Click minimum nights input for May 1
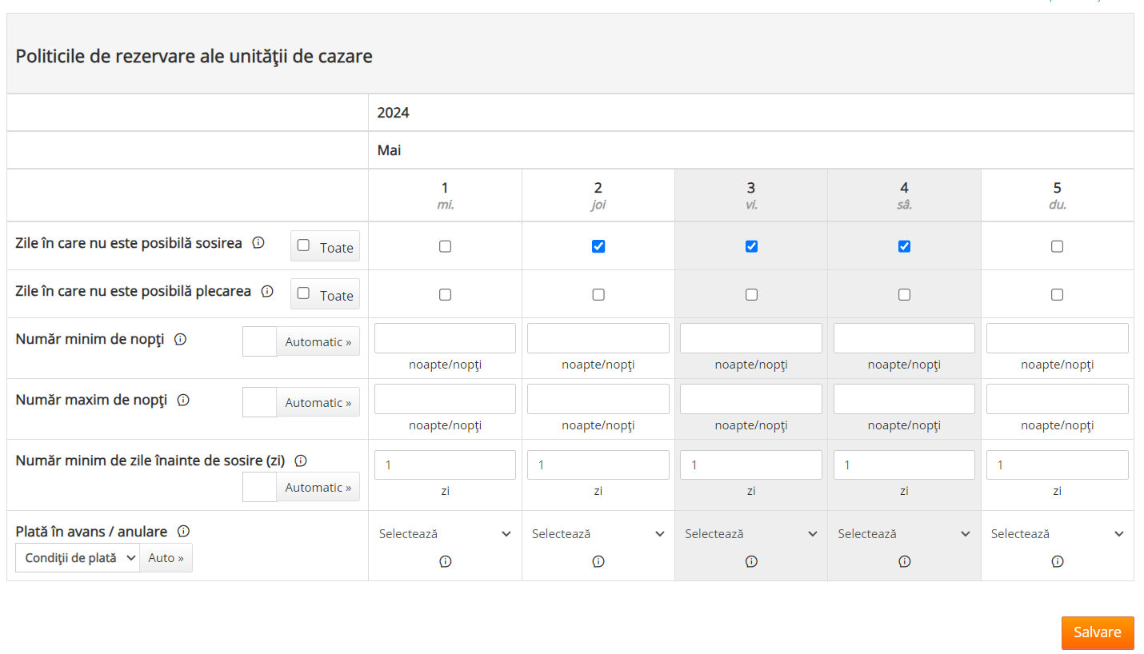The image size is (1144, 654). (445, 338)
